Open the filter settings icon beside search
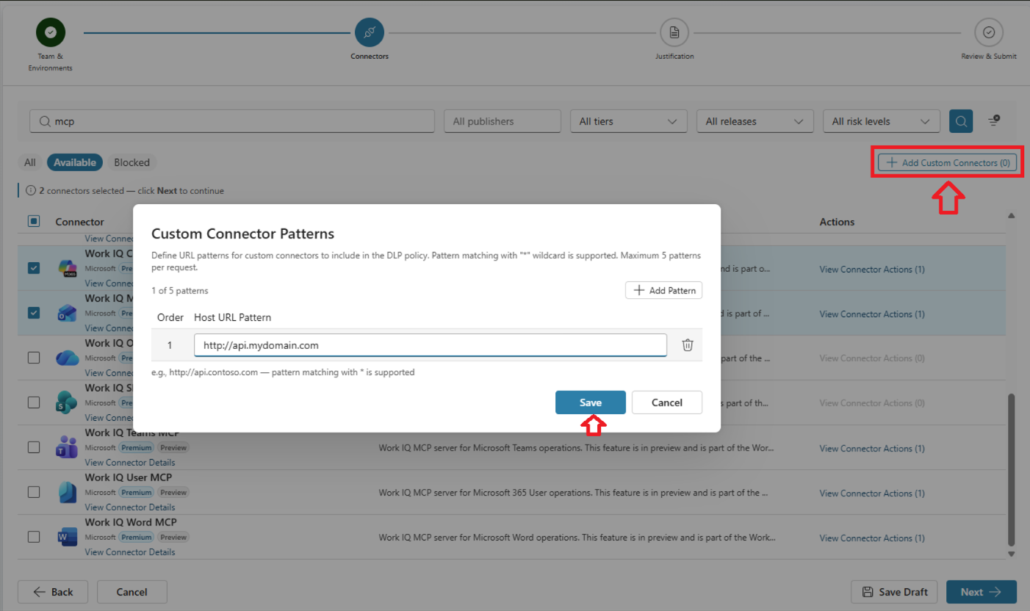Image resolution: width=1030 pixels, height=611 pixels. (994, 121)
